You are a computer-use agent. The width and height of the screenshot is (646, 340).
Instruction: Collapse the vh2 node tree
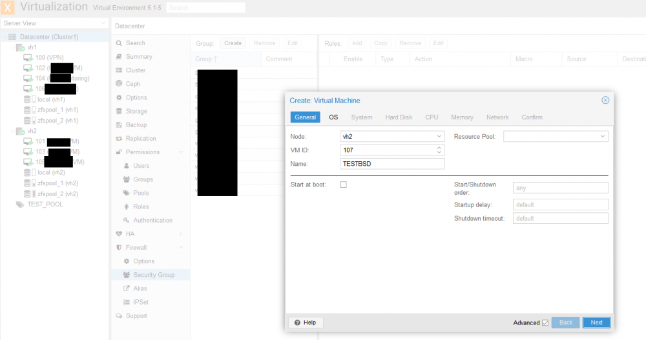pyautogui.click(x=13, y=132)
